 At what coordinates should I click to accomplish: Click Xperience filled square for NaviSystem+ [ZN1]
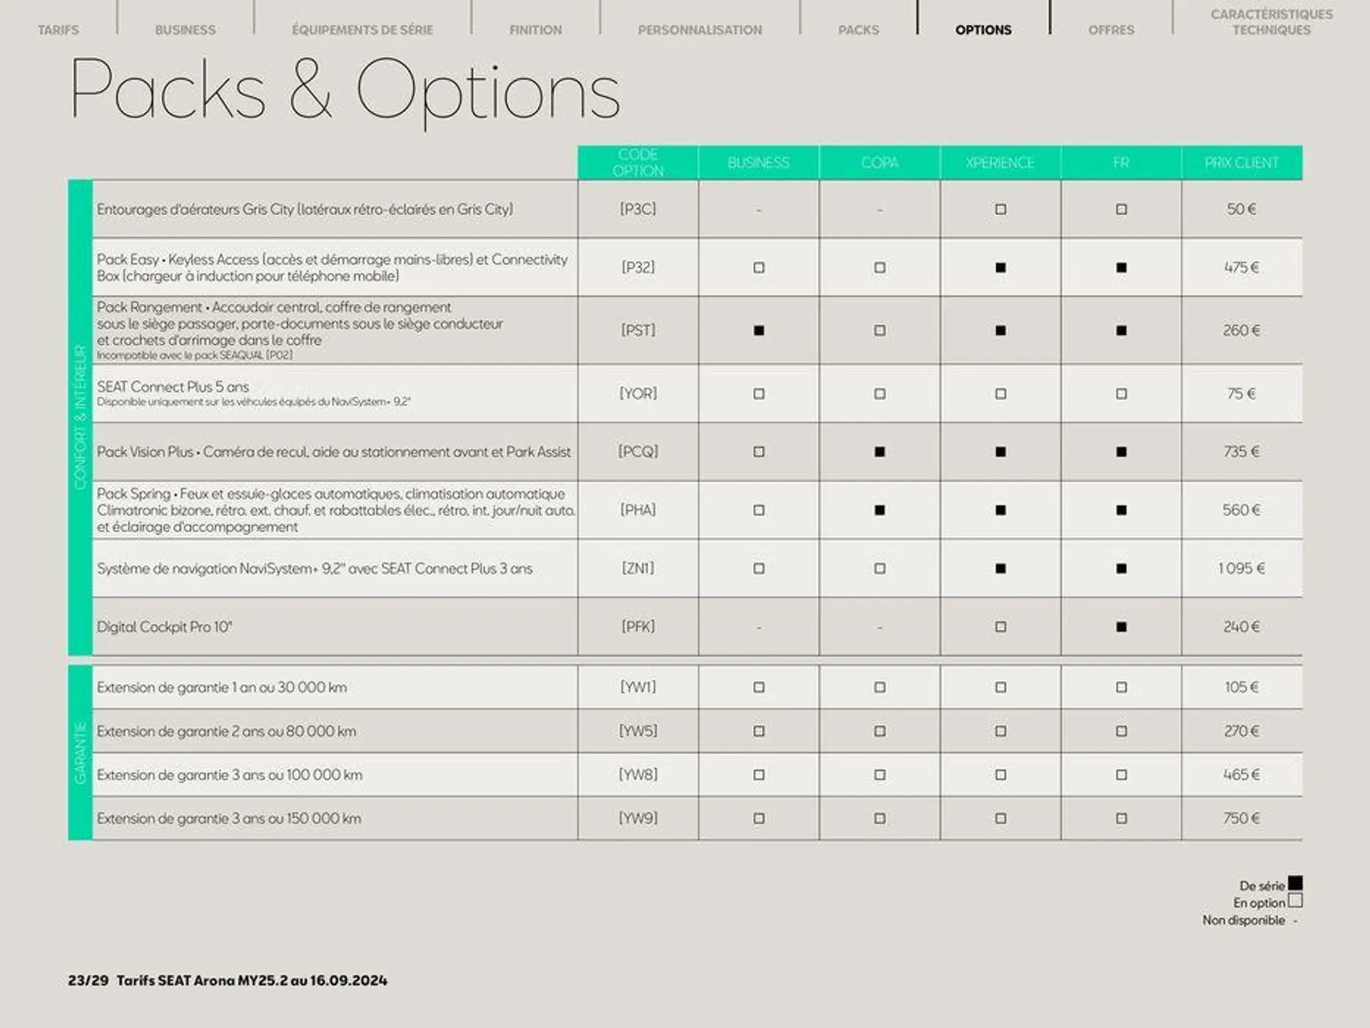tap(1000, 569)
